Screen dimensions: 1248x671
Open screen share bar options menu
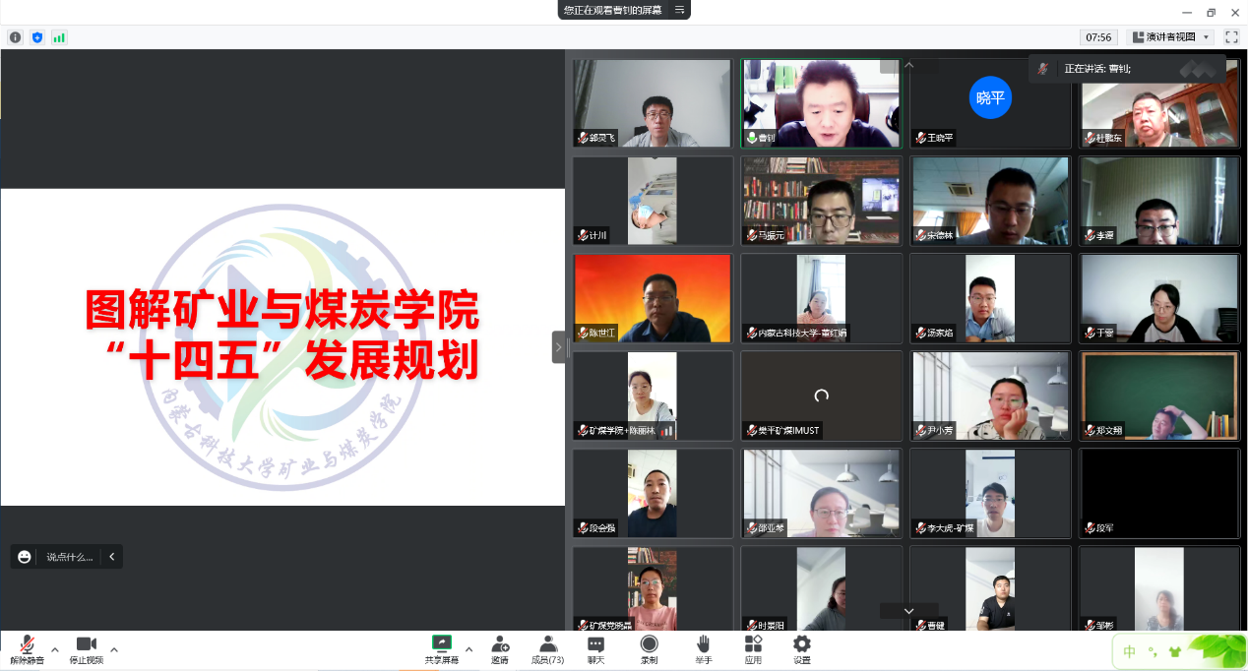(679, 10)
